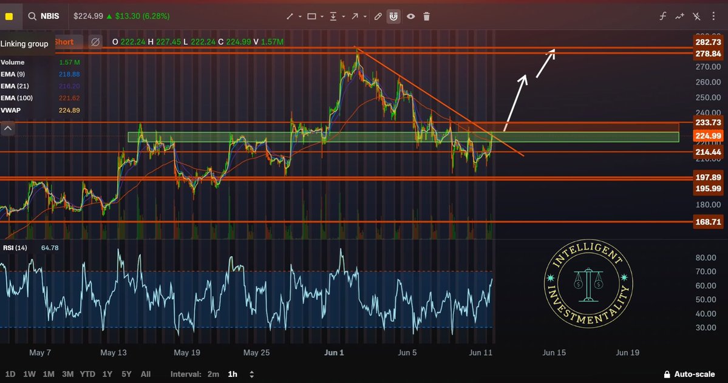Select the arrow drawing tool
This screenshot has height=383, width=728.
[355, 16]
